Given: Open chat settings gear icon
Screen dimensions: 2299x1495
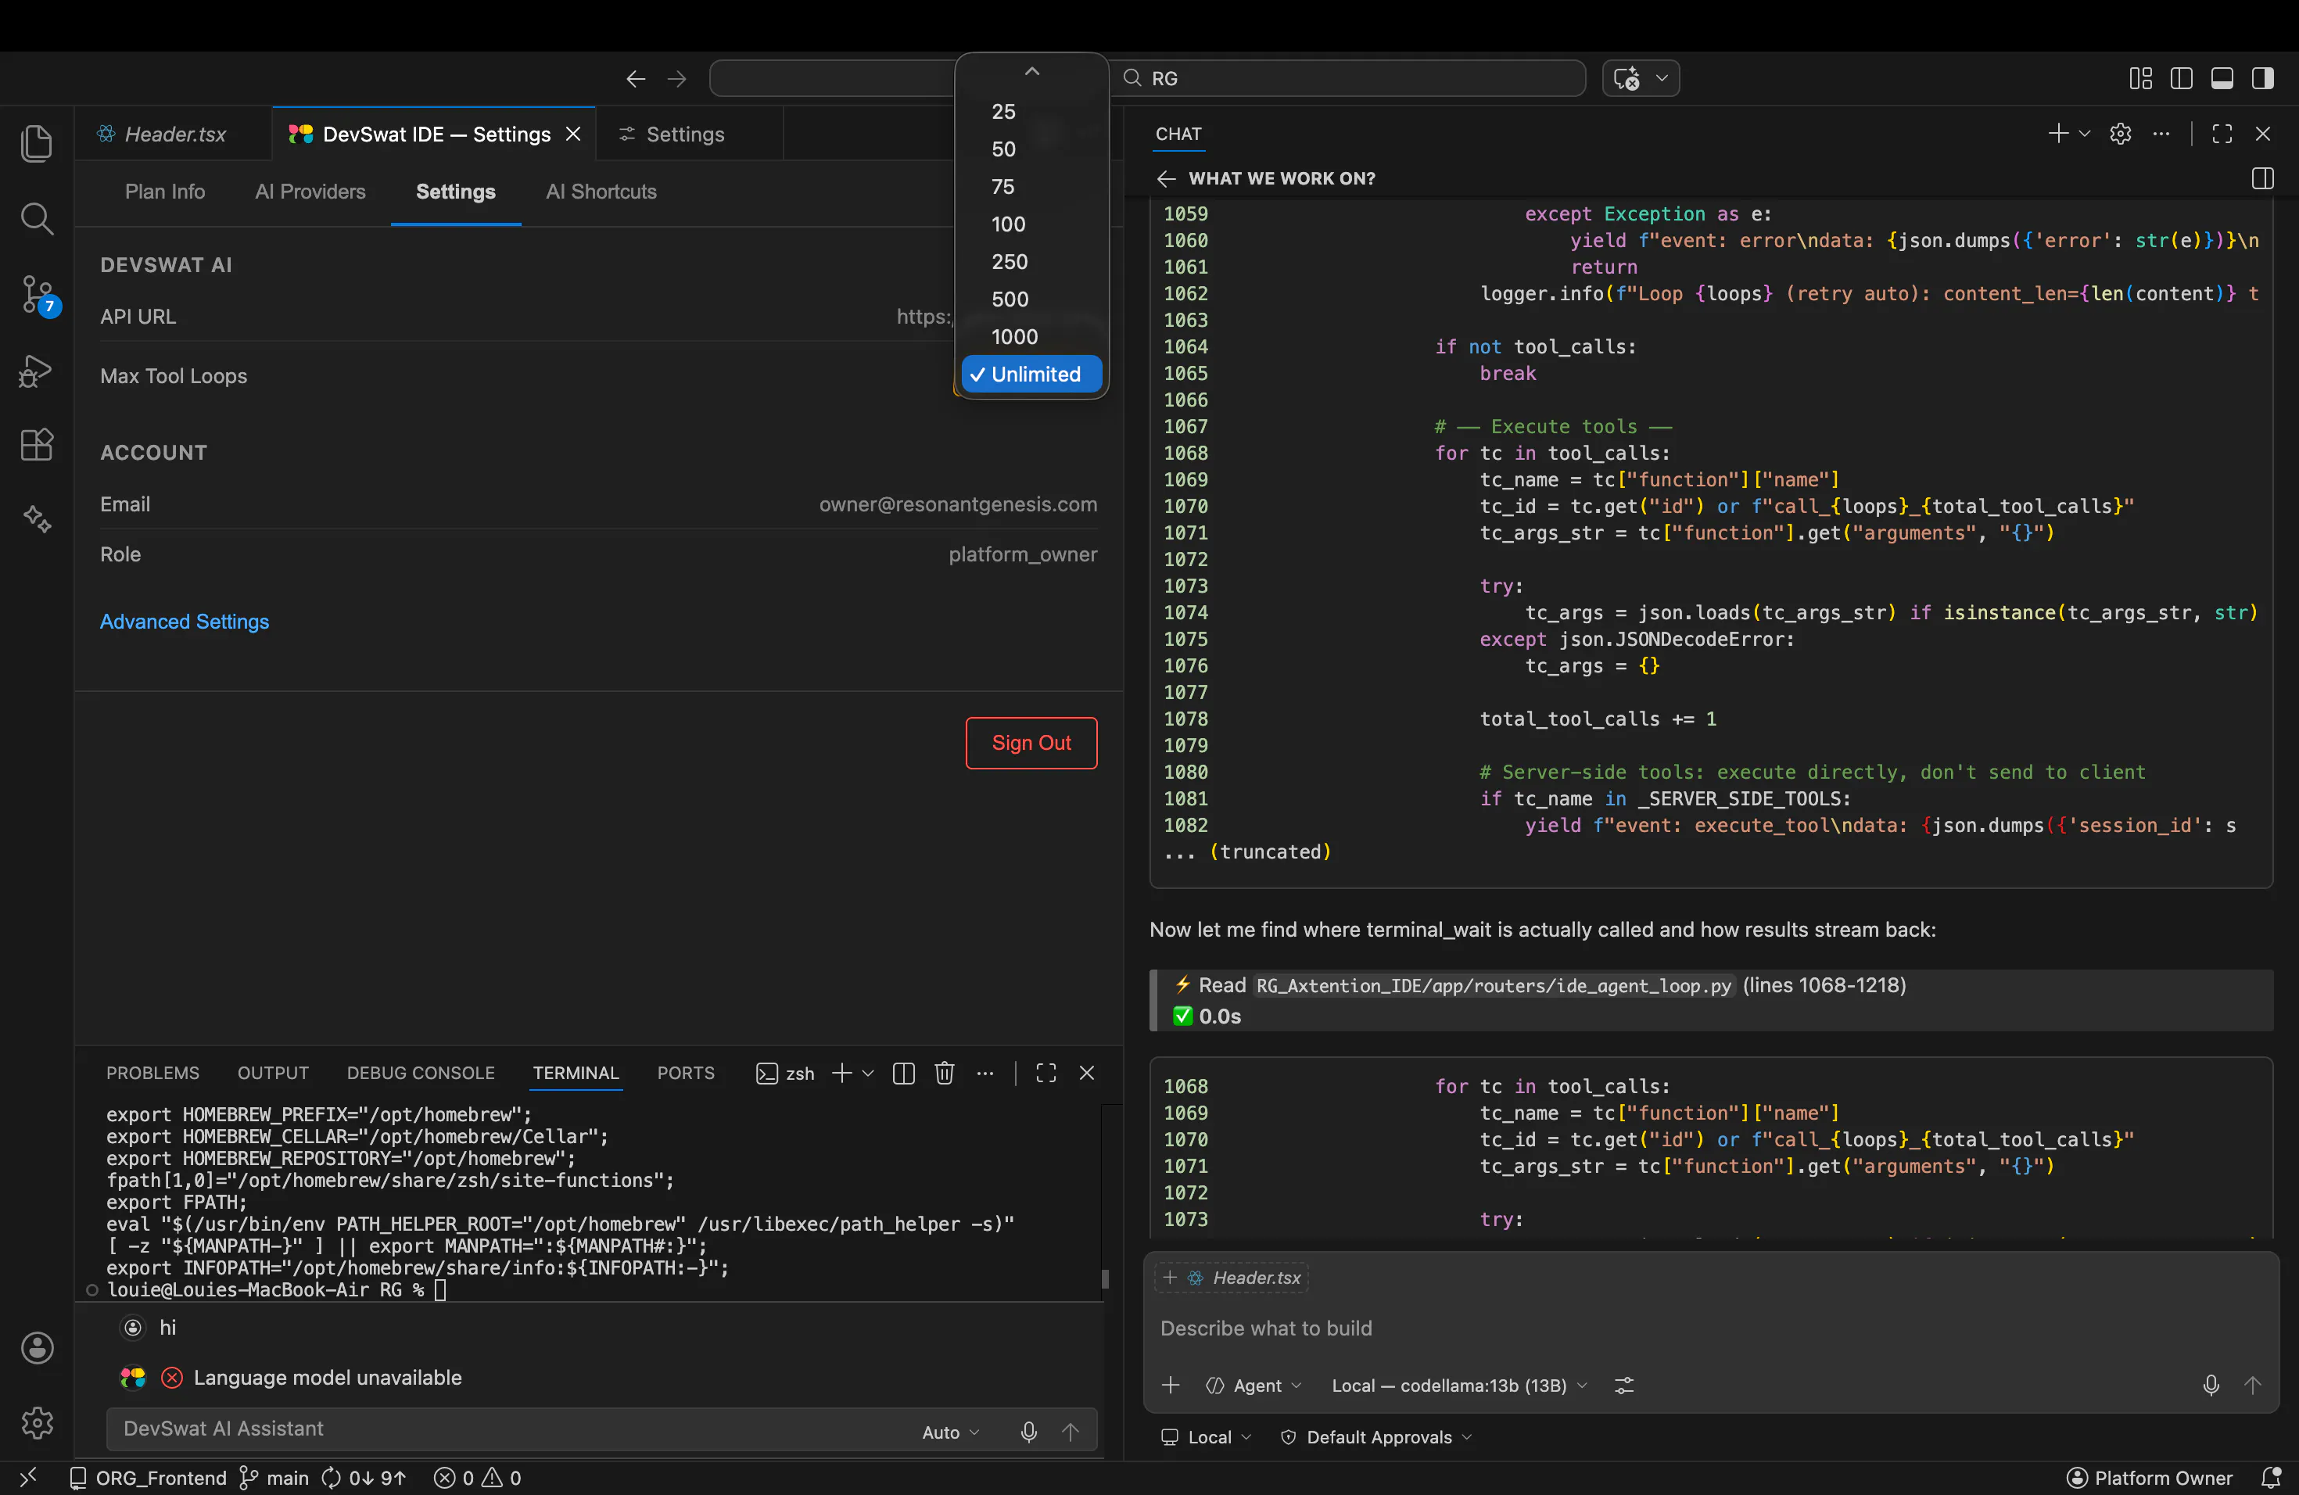Looking at the screenshot, I should tap(2120, 133).
